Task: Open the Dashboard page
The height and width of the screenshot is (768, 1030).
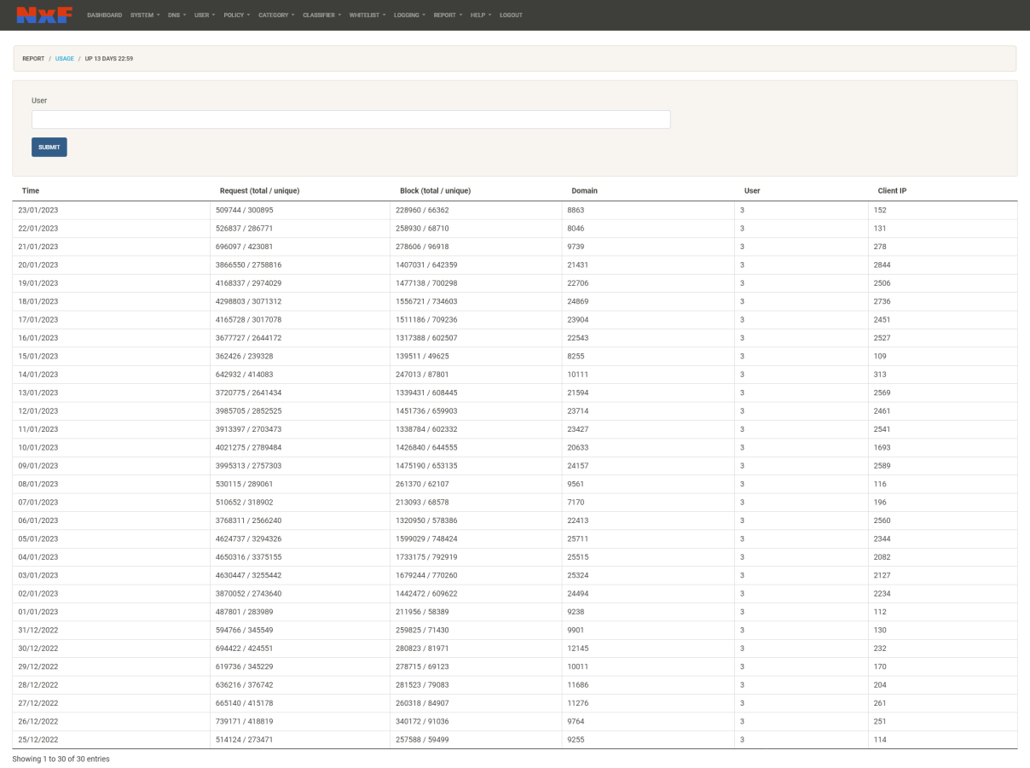Action: (104, 15)
